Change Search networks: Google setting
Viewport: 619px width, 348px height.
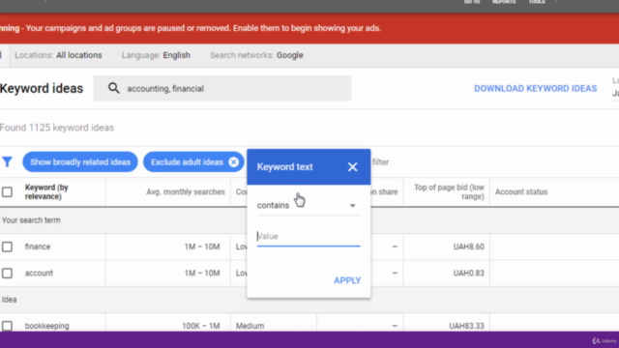pyautogui.click(x=256, y=55)
